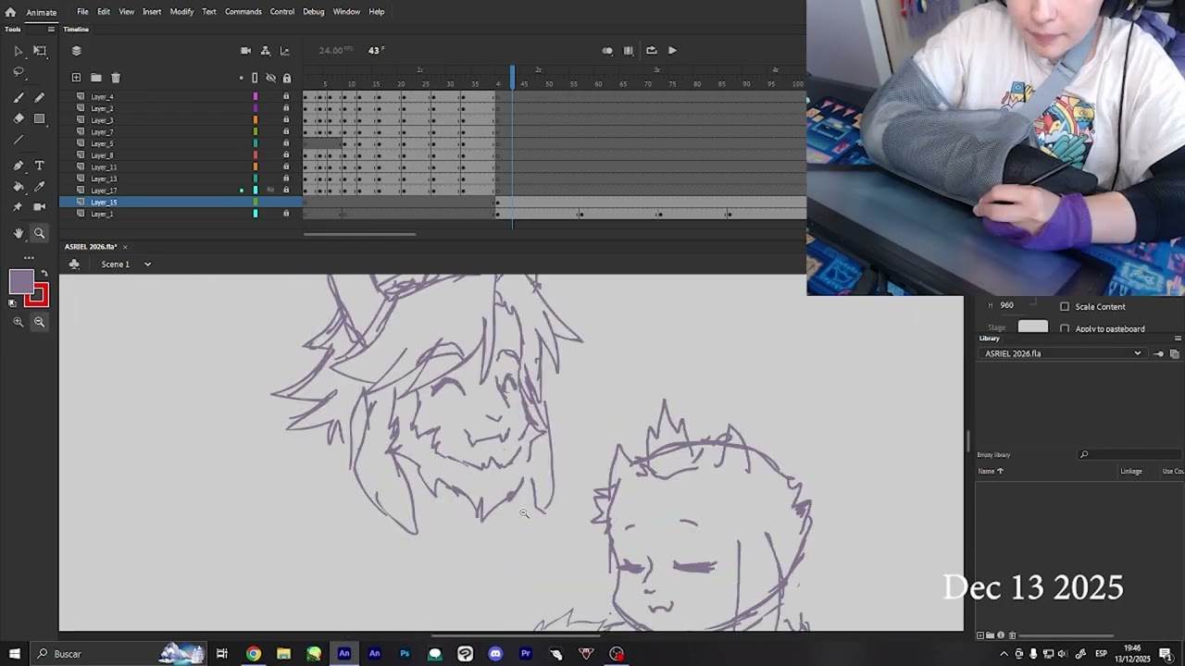The width and height of the screenshot is (1185, 666).
Task: Open the Window menu
Action: click(x=346, y=12)
